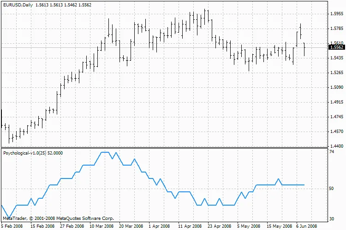Select the 15 May 2008 date marker
Screen dimensions: 346x230
[278, 226]
